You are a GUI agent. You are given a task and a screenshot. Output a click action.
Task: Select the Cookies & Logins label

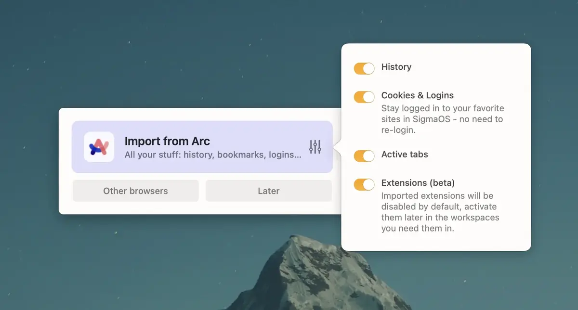pyautogui.click(x=417, y=95)
